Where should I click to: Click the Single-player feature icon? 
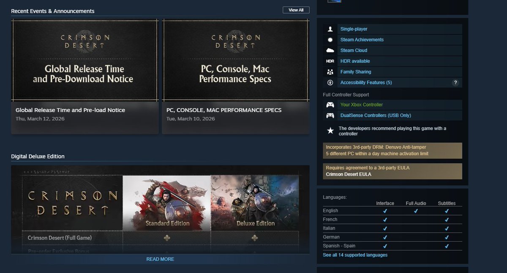(330, 29)
